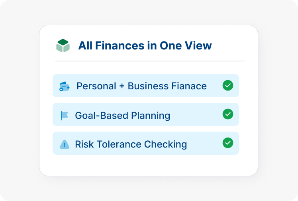Open the "Goal-Based Planning" label
Viewport: 298px width, 201px height.
coord(122,116)
